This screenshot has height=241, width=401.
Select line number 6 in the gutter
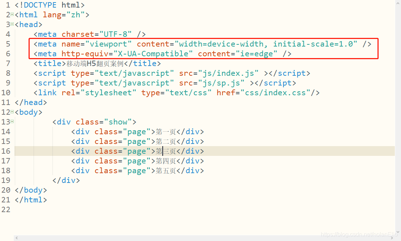pyautogui.click(x=8, y=54)
